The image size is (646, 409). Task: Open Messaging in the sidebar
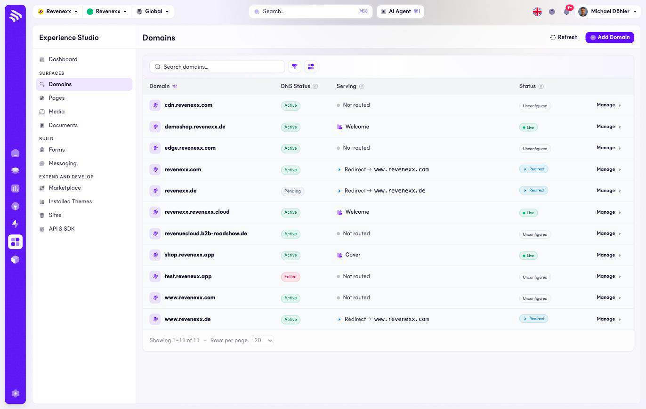(84, 163)
